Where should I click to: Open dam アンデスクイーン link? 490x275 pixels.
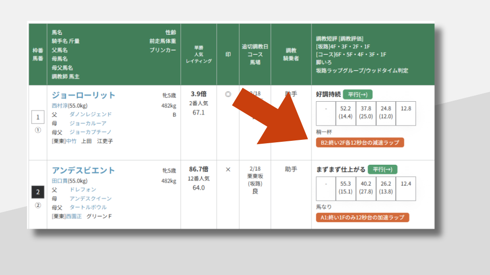[x=90, y=199]
